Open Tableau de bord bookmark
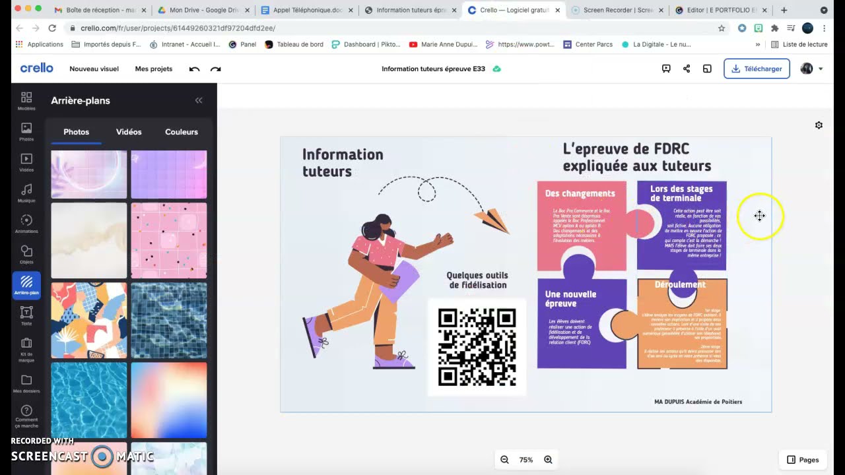 point(294,44)
